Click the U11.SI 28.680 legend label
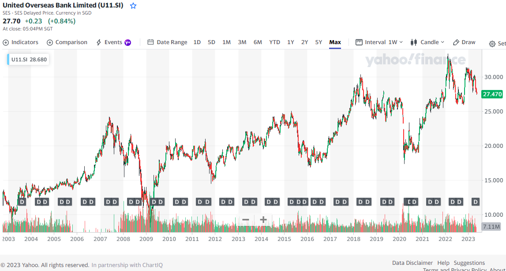This screenshot has width=506, height=271. (x=28, y=60)
